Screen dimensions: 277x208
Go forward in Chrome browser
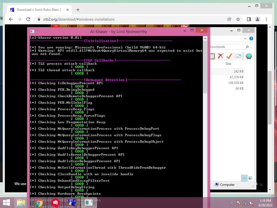click(x=19, y=19)
